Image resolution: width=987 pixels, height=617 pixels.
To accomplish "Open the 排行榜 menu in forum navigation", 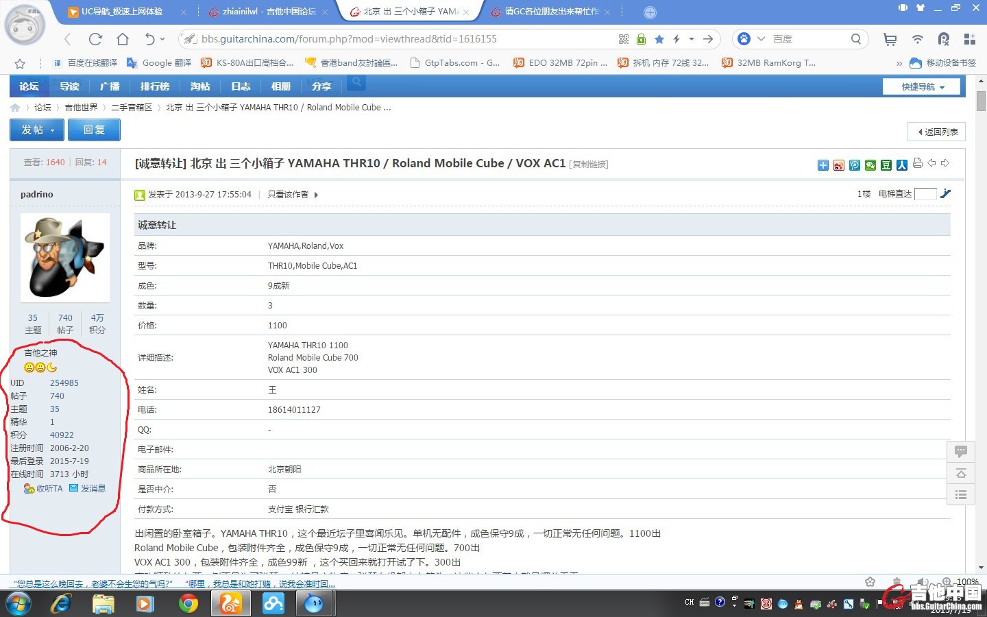I will (x=155, y=86).
